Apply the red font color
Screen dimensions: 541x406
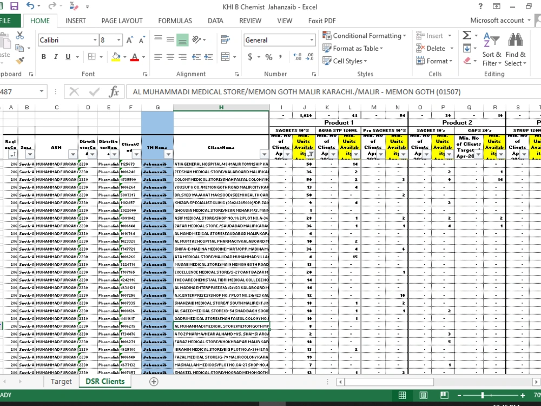[x=135, y=57]
